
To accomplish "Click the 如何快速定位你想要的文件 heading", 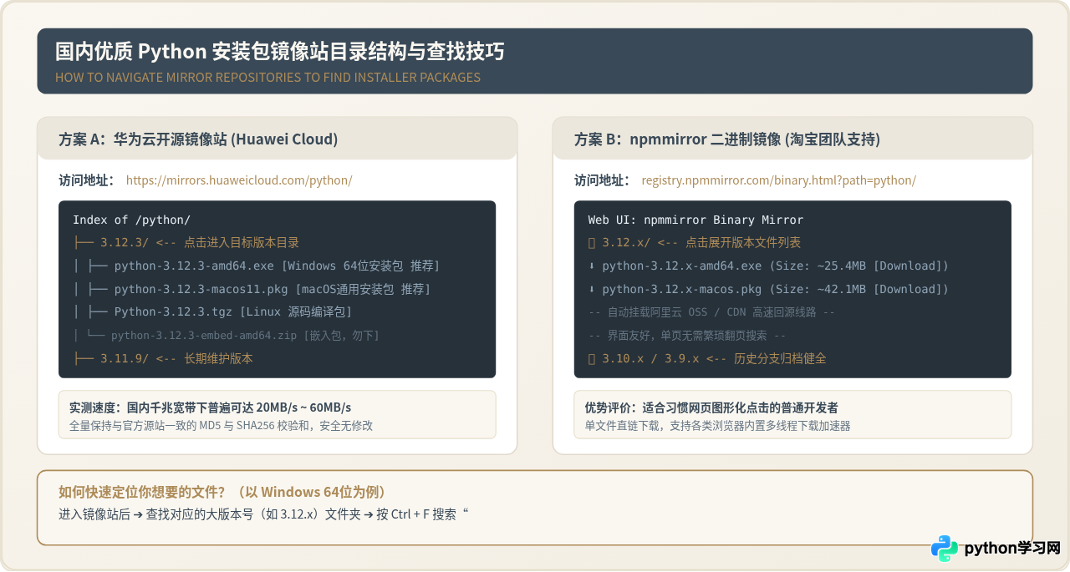I will (x=222, y=492).
